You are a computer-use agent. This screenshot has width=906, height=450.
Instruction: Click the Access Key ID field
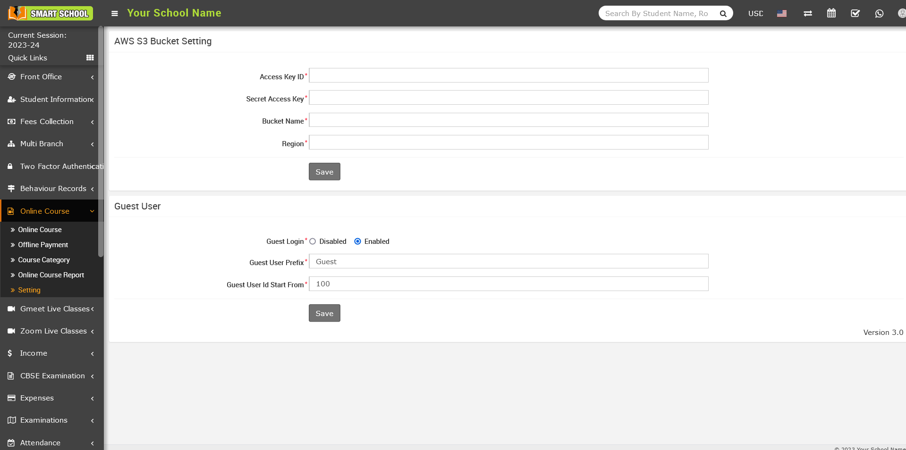[508, 75]
